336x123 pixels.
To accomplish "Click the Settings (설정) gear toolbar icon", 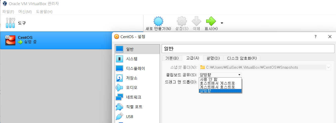I will (x=182, y=21).
